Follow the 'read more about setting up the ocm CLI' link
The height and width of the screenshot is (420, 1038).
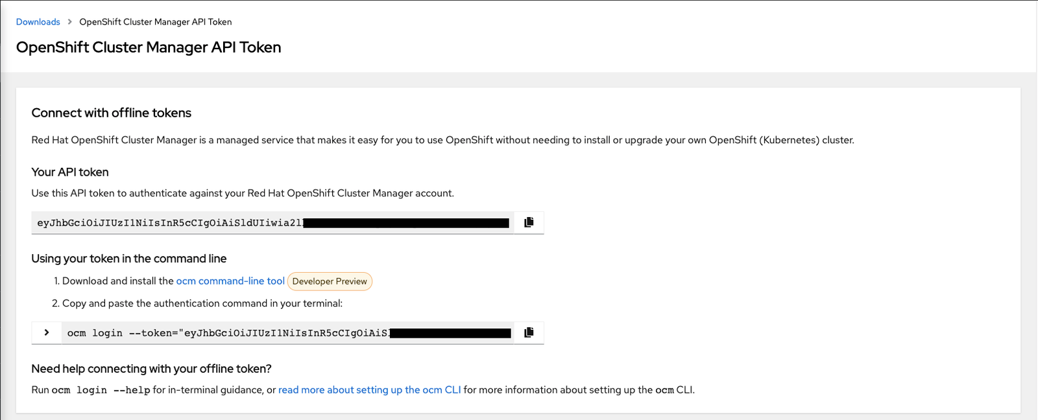pyautogui.click(x=370, y=390)
